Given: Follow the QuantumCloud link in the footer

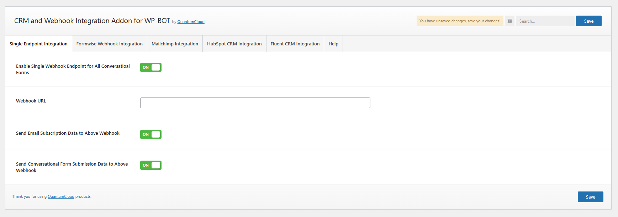Looking at the screenshot, I should tap(61, 196).
